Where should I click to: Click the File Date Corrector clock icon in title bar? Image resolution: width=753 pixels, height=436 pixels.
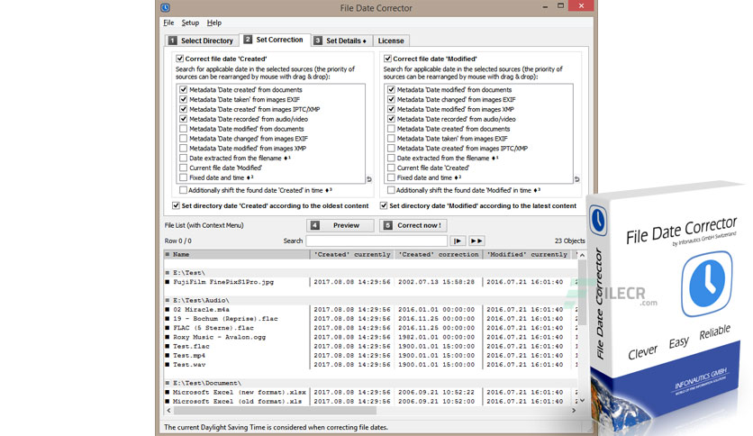pyautogui.click(x=165, y=7)
